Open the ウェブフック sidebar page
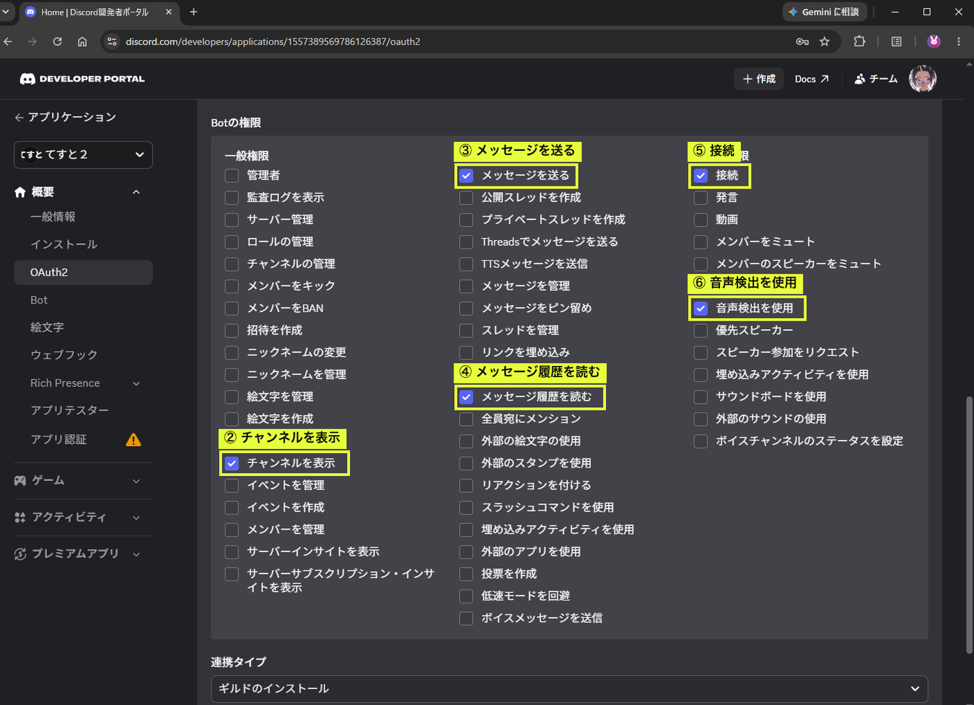Viewport: 974px width, 705px height. pos(64,355)
